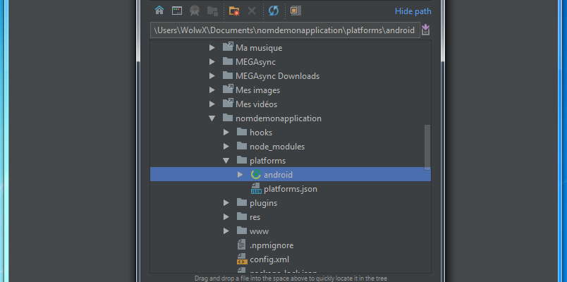Click the Home directory icon

[x=159, y=11]
